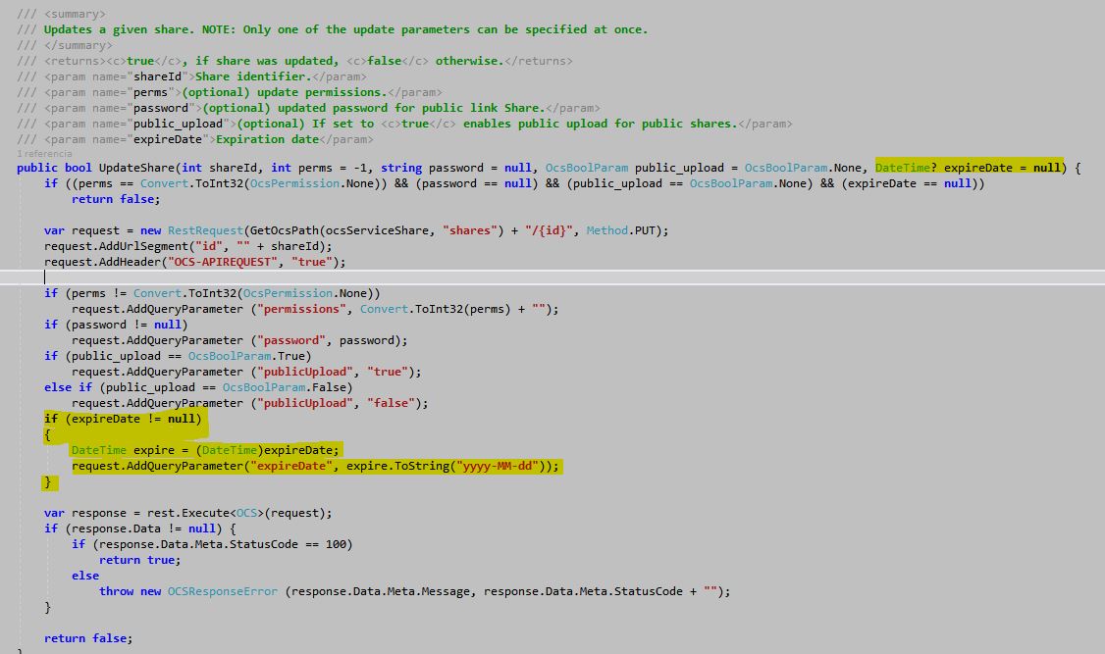
Task: Click the "OCS-APIREQUEST" header string
Action: tap(223, 262)
